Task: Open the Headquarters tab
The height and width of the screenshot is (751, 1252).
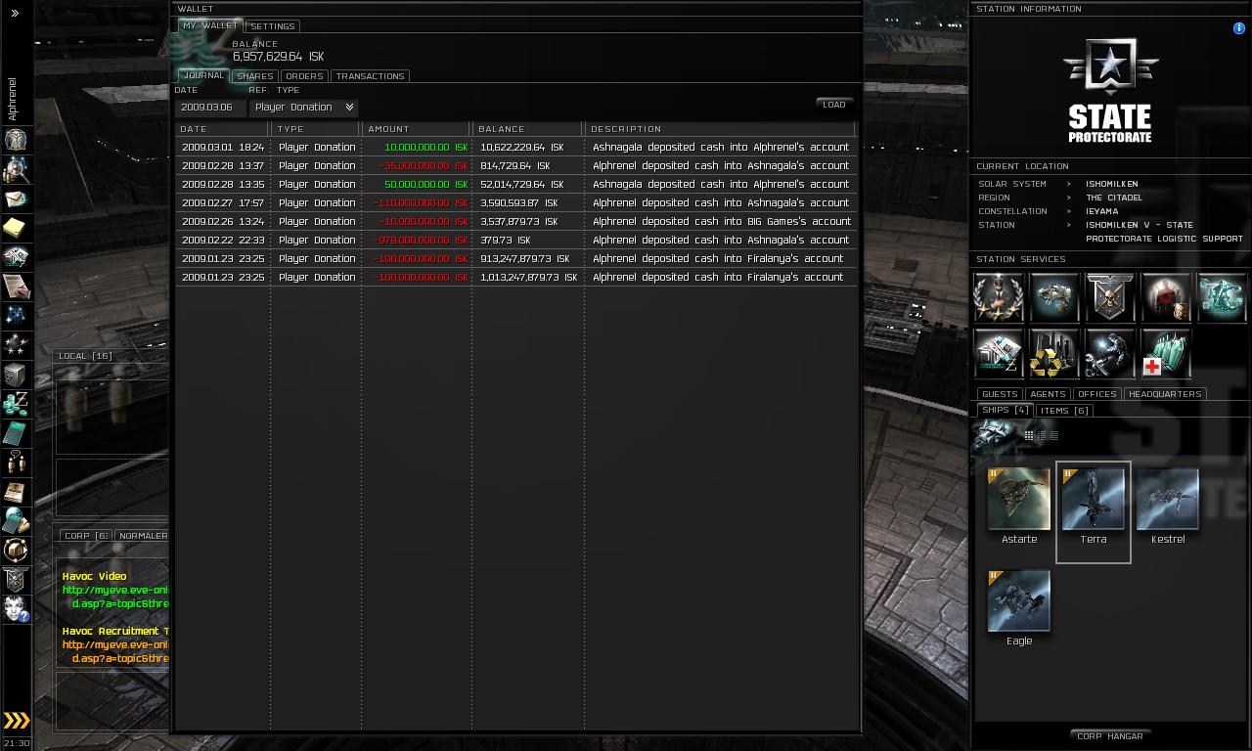Action: tap(1165, 394)
